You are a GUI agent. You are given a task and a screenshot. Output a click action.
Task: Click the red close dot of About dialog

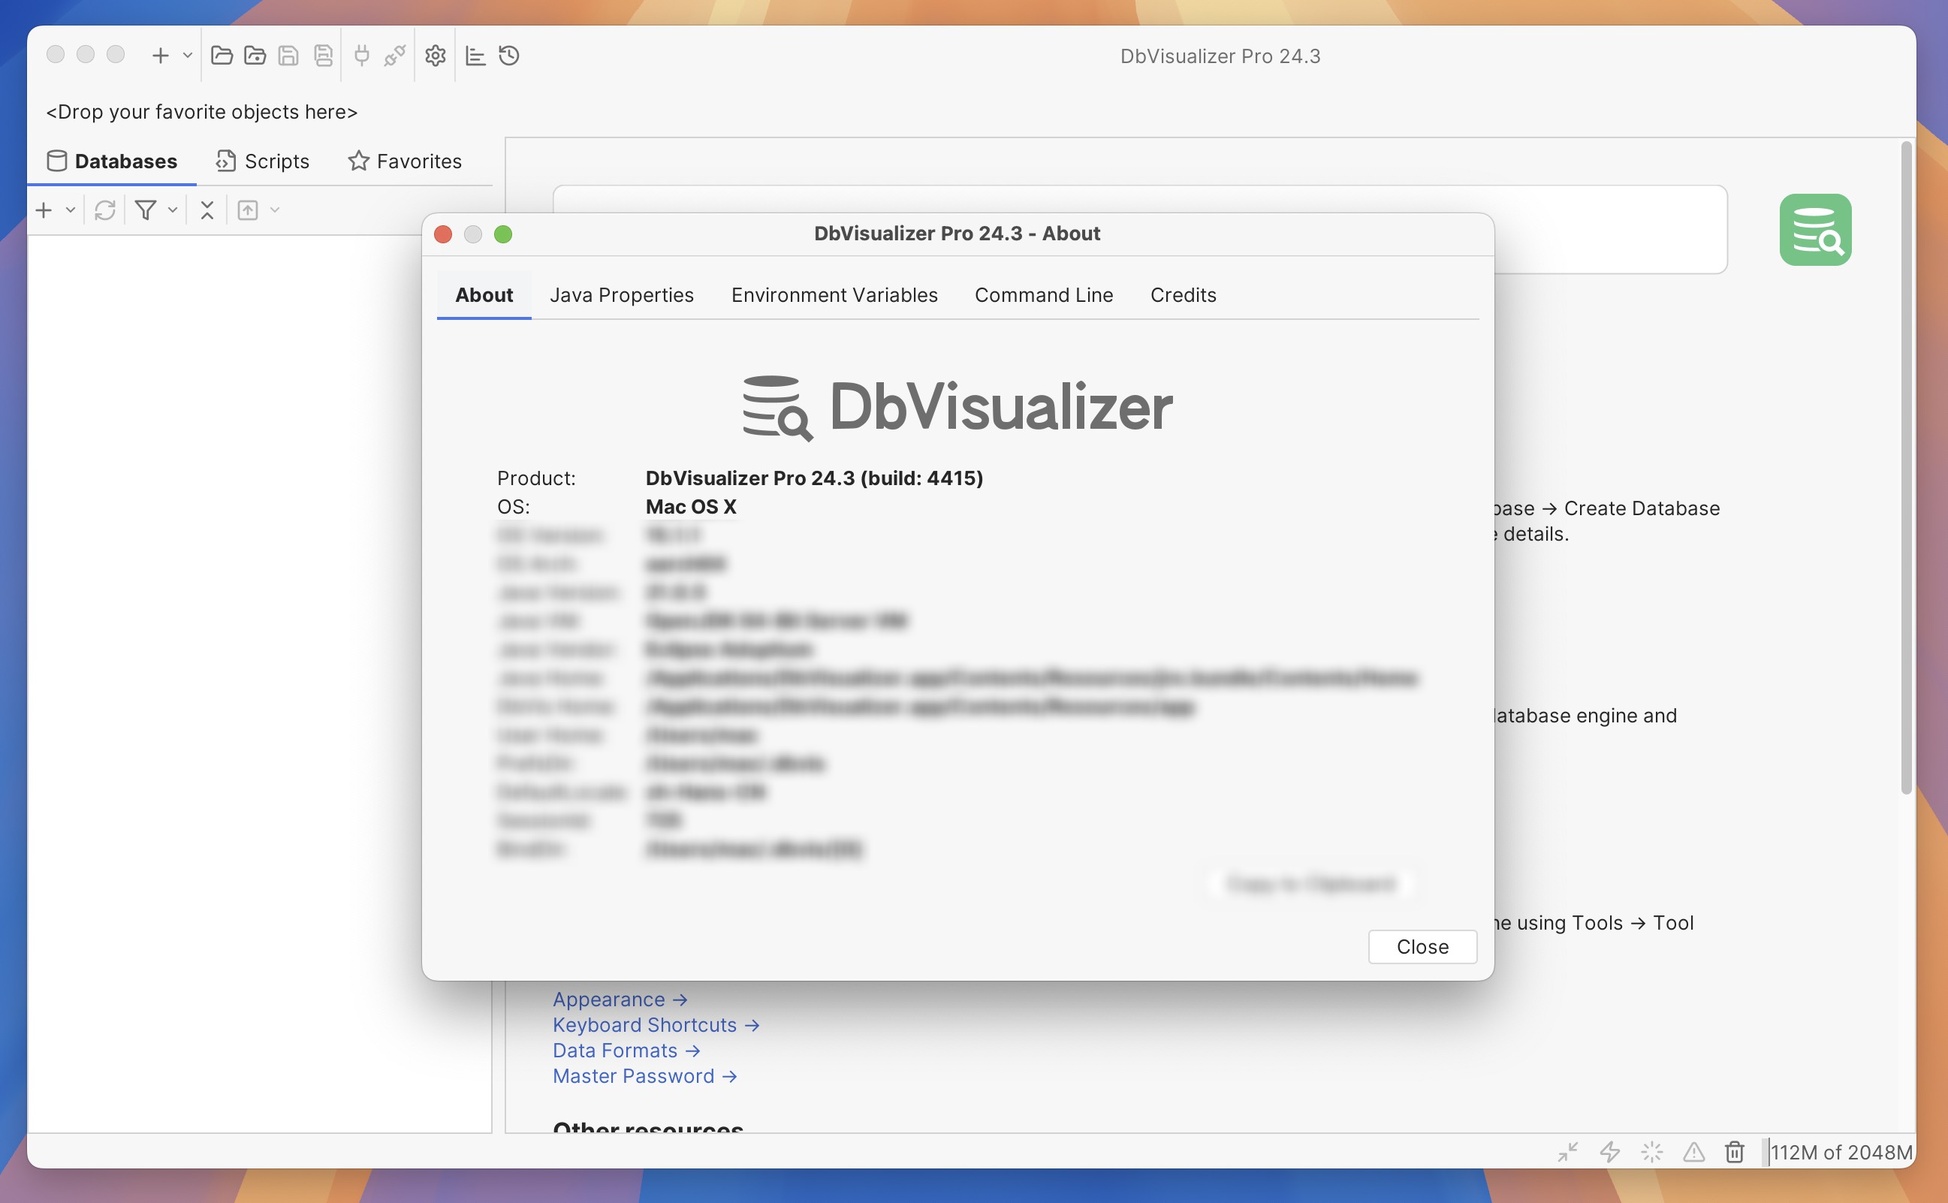443,234
